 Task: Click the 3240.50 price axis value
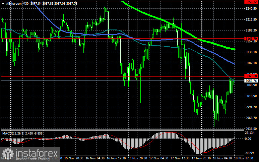tap(251, 9)
